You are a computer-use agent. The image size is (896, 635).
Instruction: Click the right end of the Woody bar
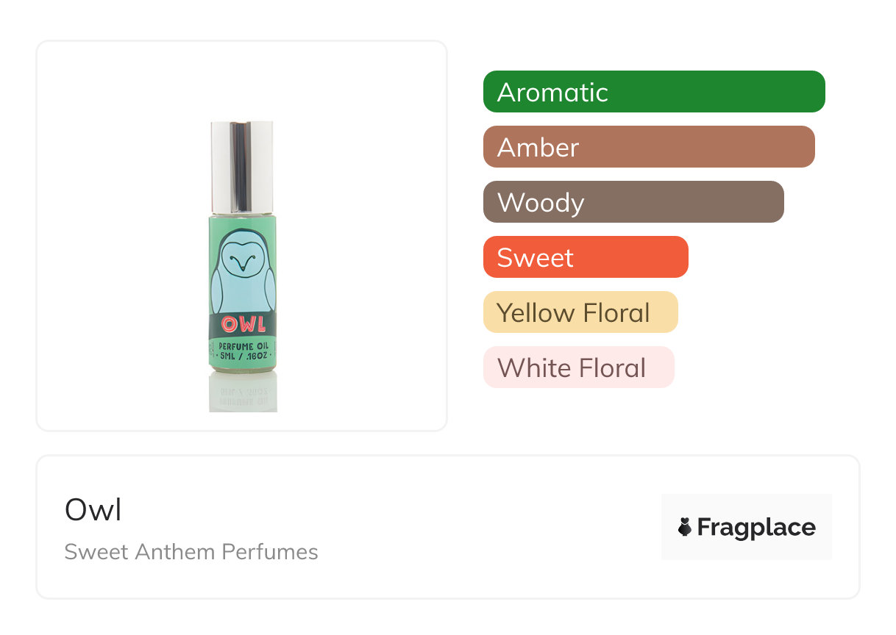pos(772,202)
